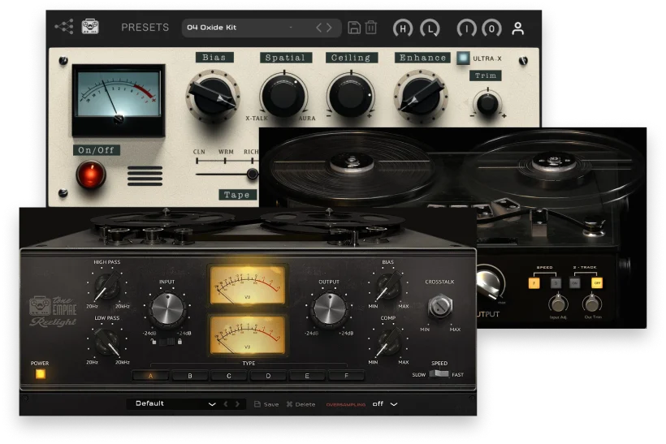
Task: Click the network nodes icon in top bar
Action: pyautogui.click(x=64, y=27)
